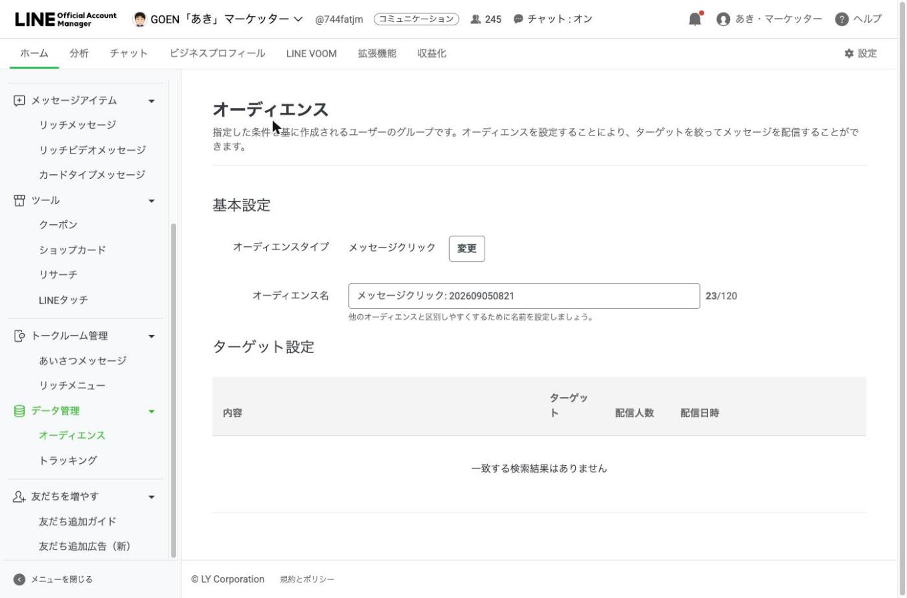Image resolution: width=907 pixels, height=598 pixels.
Task: Open トラッキング in the sidebar
Action: click(68, 461)
